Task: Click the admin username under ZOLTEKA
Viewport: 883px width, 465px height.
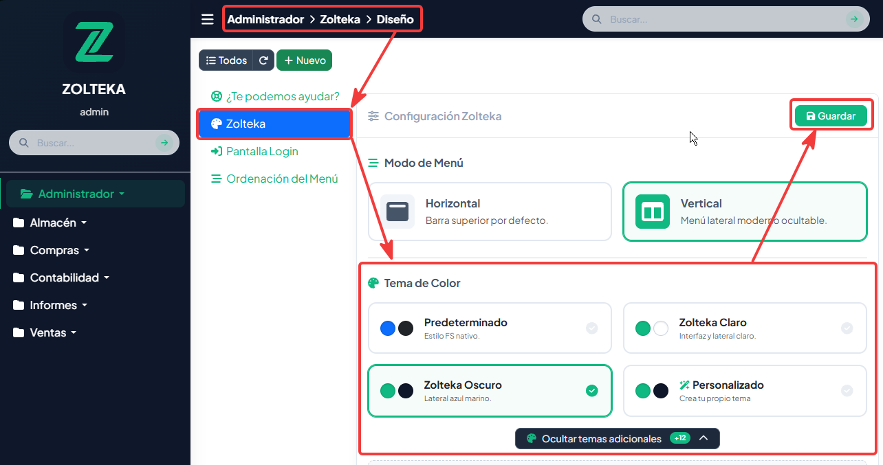Action: tap(94, 112)
